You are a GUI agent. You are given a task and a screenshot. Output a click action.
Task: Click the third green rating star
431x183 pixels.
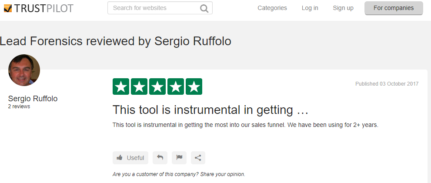coord(157,87)
